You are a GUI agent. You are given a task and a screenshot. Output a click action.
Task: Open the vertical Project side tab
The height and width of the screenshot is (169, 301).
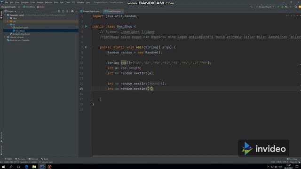coord(1,15)
